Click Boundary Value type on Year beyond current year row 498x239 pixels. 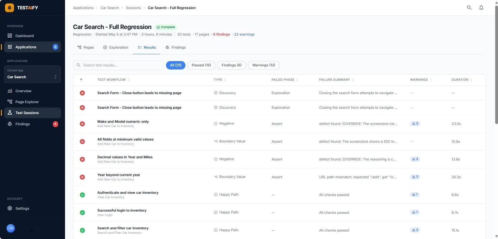click(229, 177)
